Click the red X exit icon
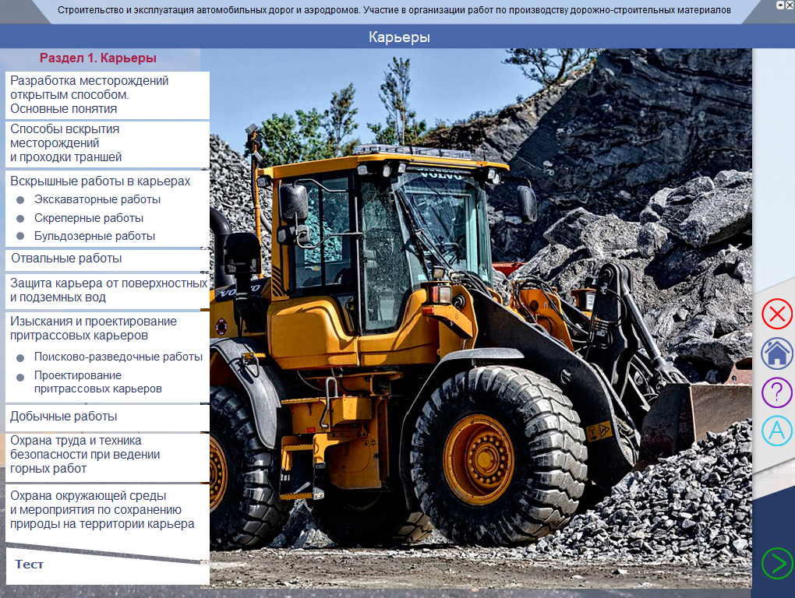Image resolution: width=795 pixels, height=598 pixels. coord(776,315)
